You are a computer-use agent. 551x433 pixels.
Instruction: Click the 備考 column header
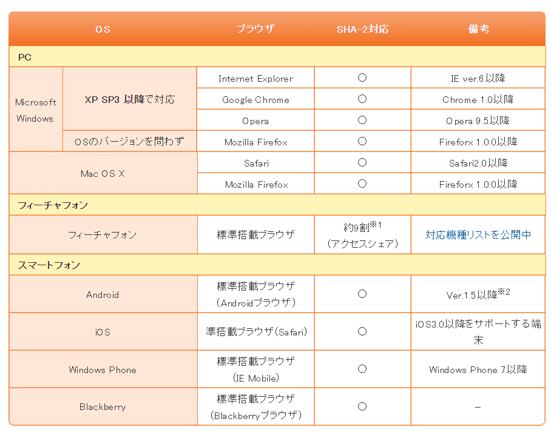pyautogui.click(x=478, y=28)
